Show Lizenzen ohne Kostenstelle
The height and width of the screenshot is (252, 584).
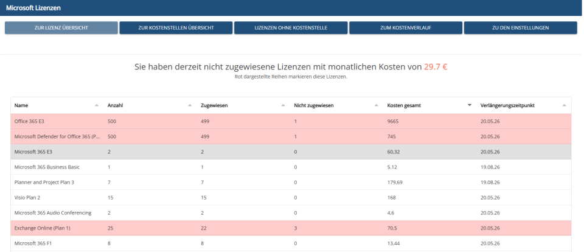click(291, 28)
